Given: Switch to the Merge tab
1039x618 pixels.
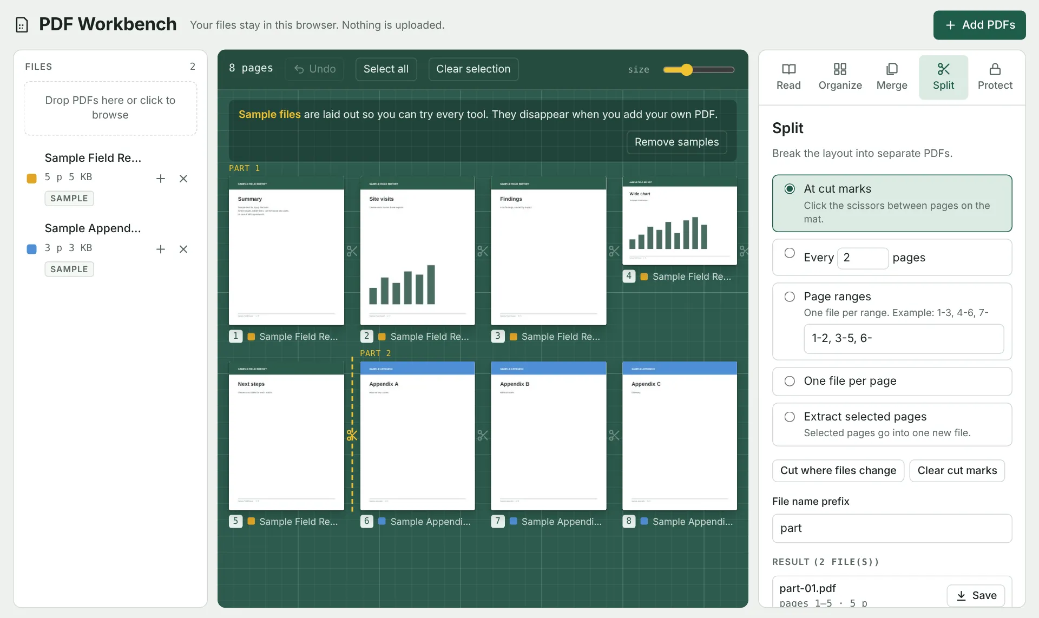Looking at the screenshot, I should [x=892, y=77].
